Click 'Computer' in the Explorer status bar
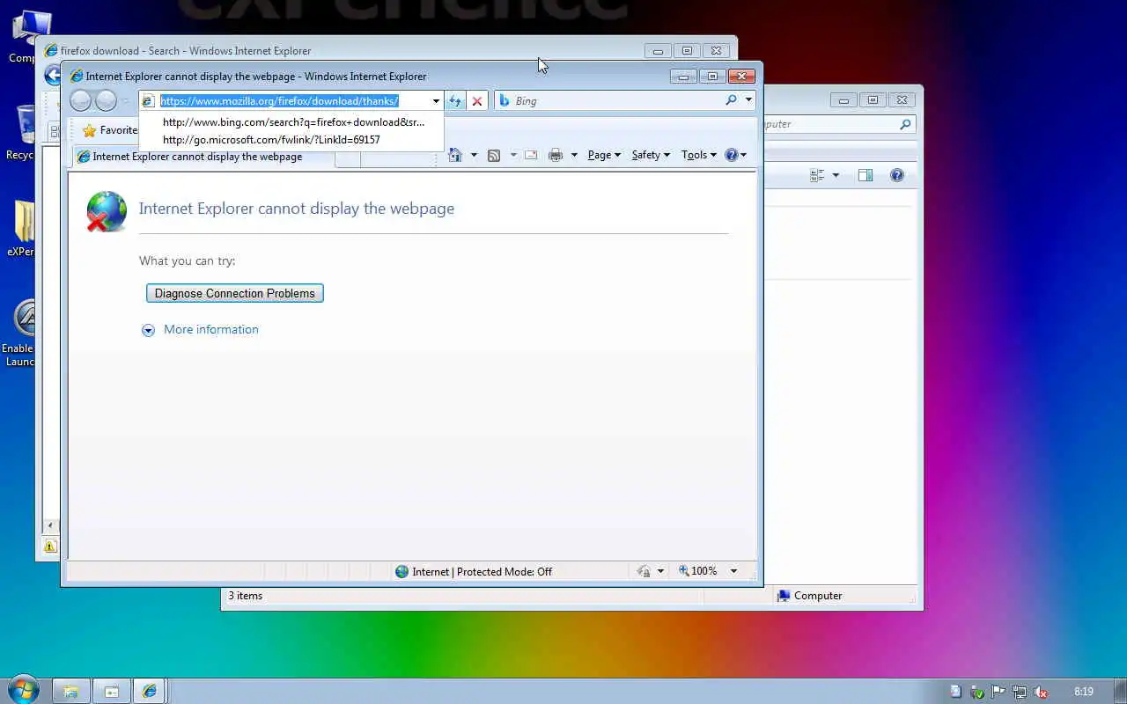This screenshot has width=1127, height=704. (x=818, y=596)
